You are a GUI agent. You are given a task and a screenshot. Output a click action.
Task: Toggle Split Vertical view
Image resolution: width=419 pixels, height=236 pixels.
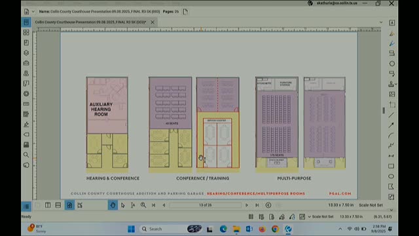[48, 205]
